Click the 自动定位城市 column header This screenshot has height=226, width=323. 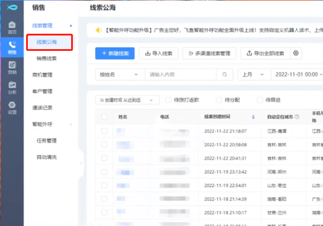tap(280, 117)
